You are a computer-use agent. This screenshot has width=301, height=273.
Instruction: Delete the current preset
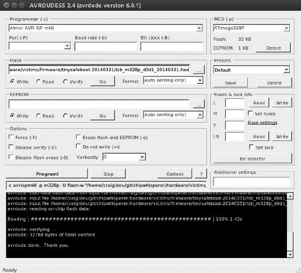coord(274,83)
